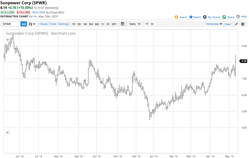The width and height of the screenshot is (249, 158).
Task: Click the Jun '18 axis label
Action: 20,156
